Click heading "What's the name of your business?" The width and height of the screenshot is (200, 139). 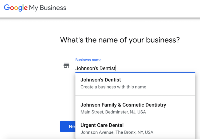tap(120, 40)
